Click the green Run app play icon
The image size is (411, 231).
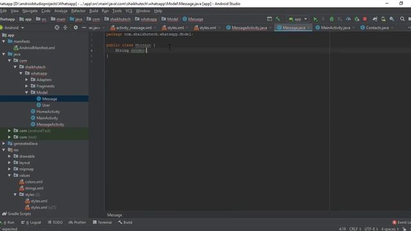point(315,19)
